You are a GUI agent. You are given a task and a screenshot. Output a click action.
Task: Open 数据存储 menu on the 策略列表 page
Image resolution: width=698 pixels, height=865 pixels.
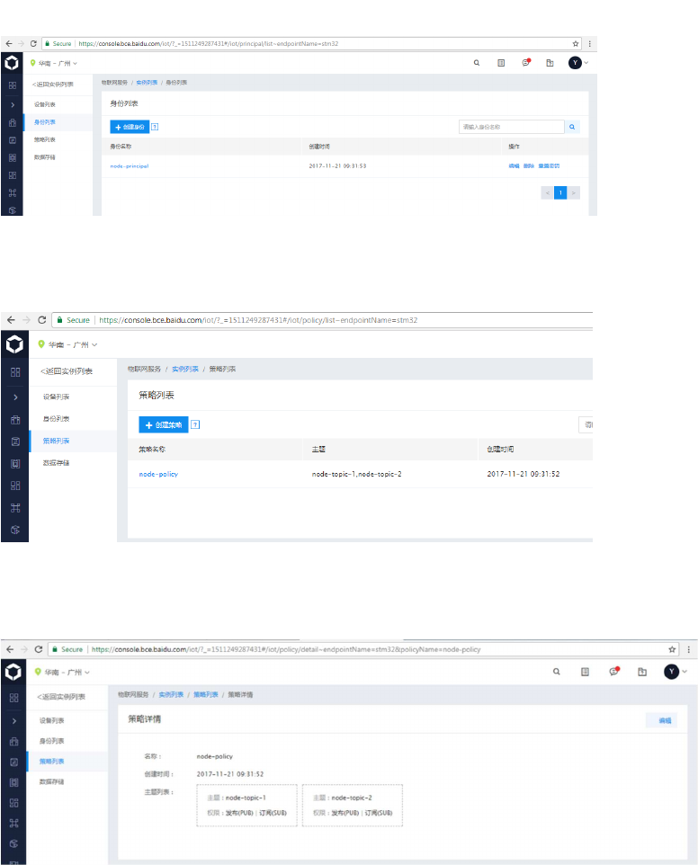click(57, 463)
